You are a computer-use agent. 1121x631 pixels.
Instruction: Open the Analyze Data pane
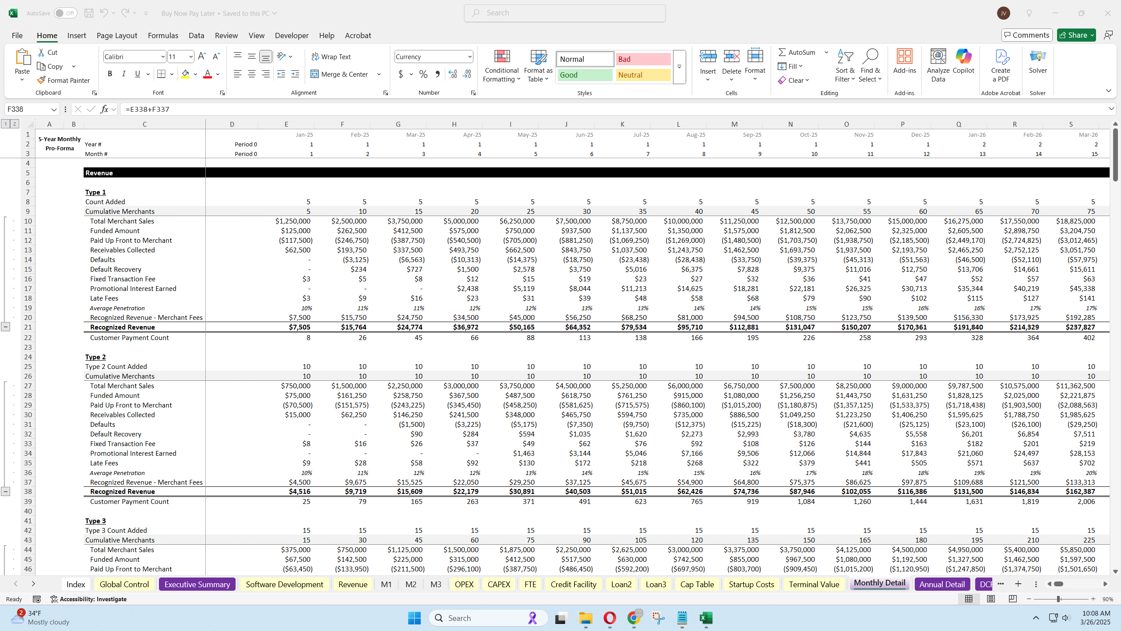tap(938, 64)
